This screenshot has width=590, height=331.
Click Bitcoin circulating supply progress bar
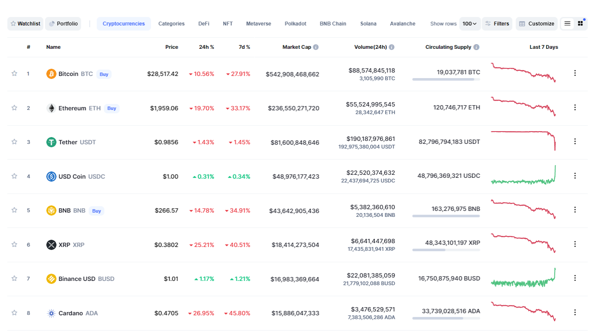pyautogui.click(x=446, y=79)
